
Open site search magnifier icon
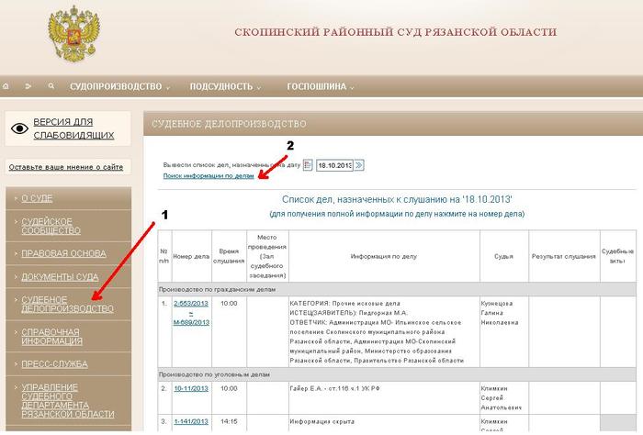(x=51, y=86)
